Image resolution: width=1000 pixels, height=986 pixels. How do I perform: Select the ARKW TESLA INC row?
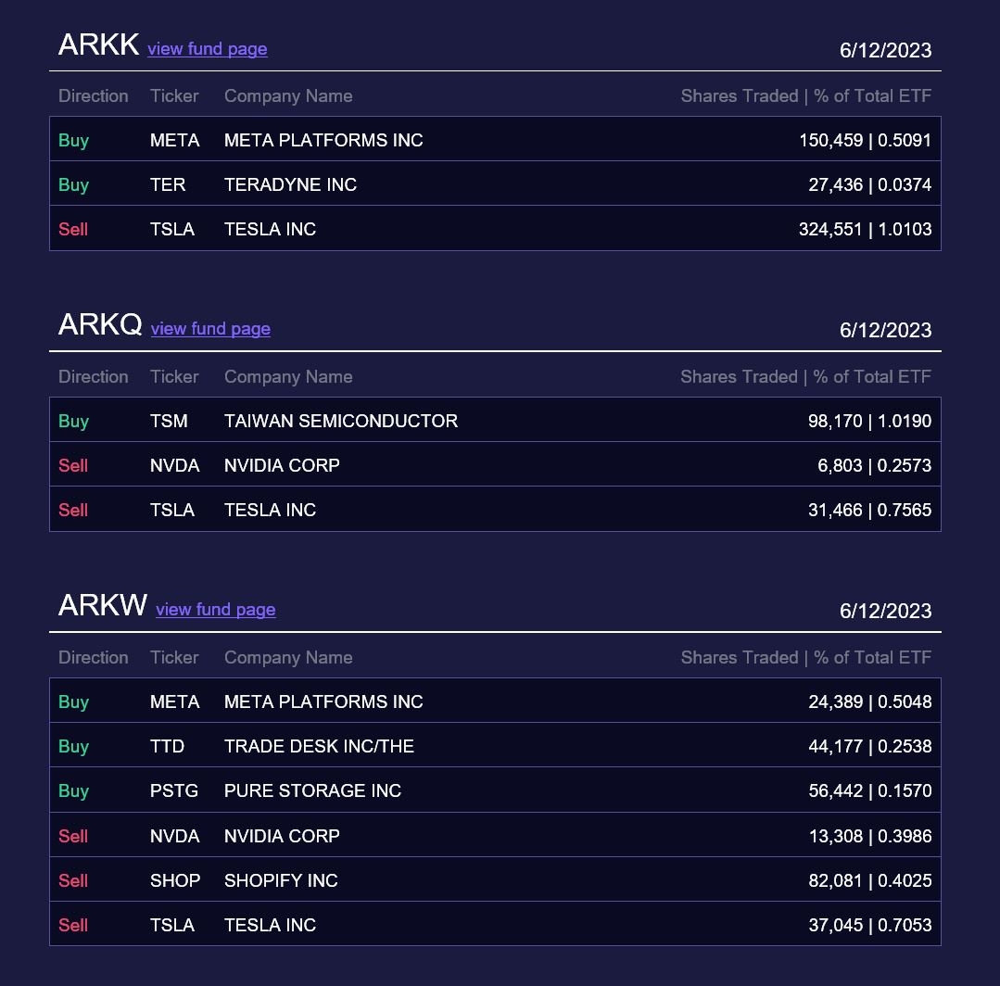pyautogui.click(x=495, y=924)
